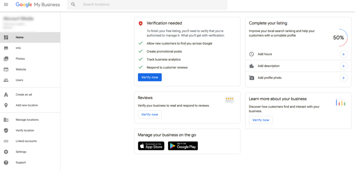This screenshot has height=171, width=355.
Task: Click the Google My Business logo
Action: click(x=38, y=5)
